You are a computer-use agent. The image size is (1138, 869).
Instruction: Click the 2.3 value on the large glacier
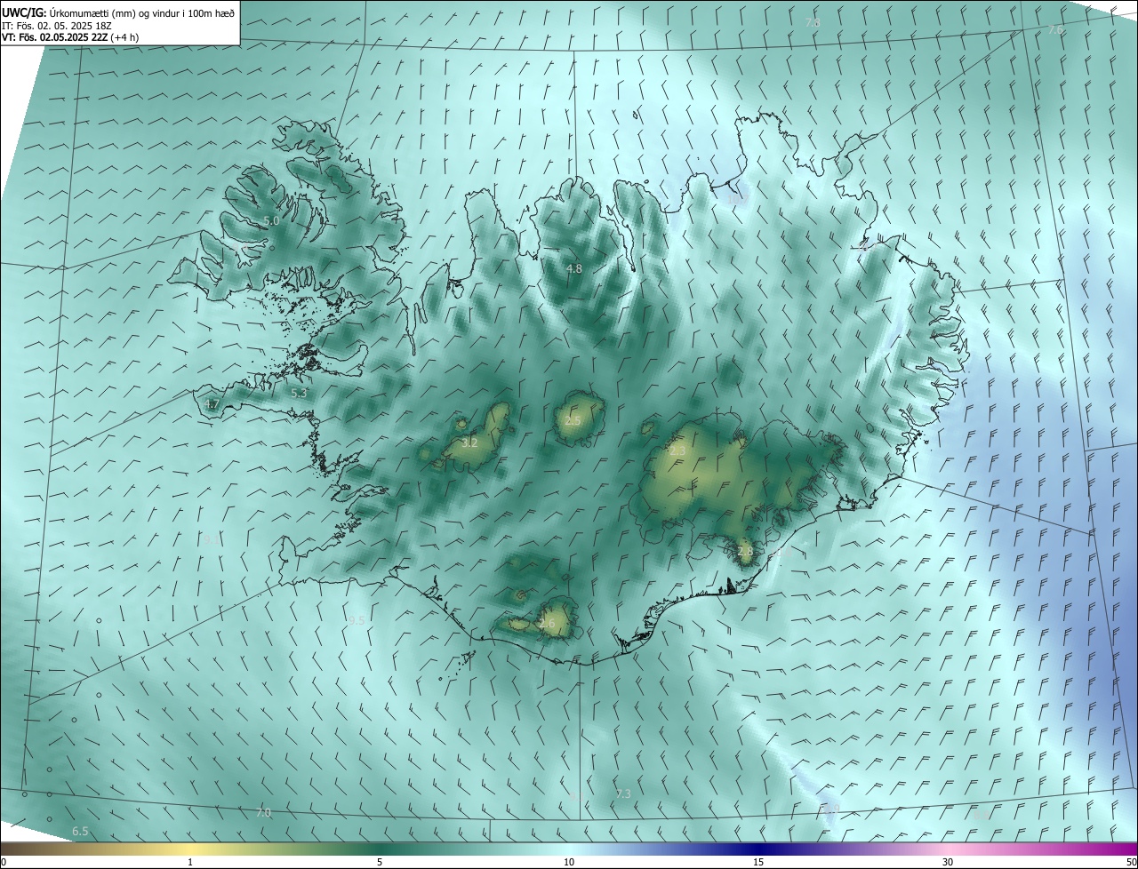(x=677, y=451)
